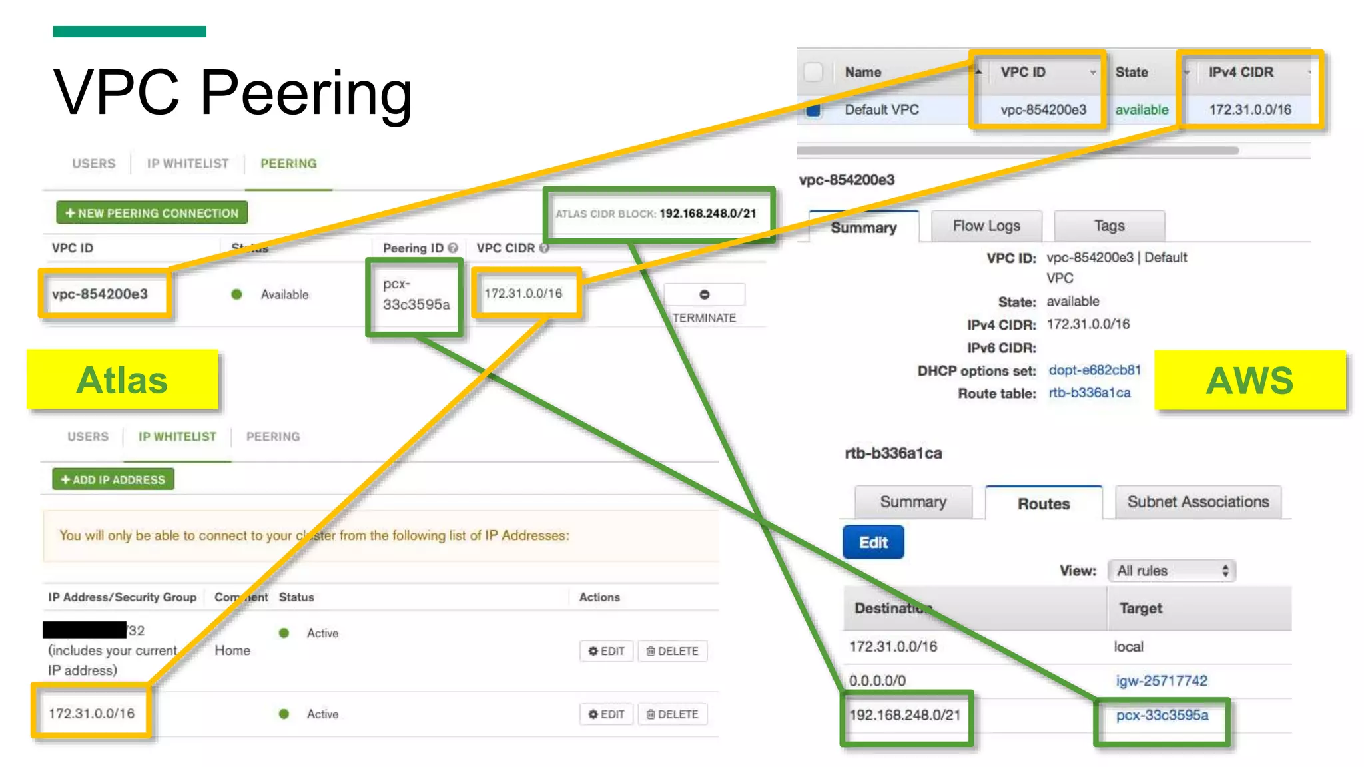The height and width of the screenshot is (767, 1364).
Task: Open the View All rules dropdown
Action: tap(1172, 571)
